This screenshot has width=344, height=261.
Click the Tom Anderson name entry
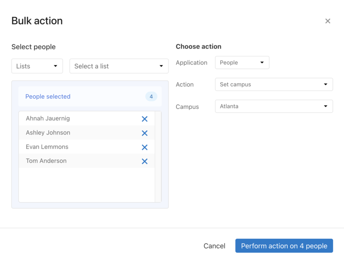46,161
